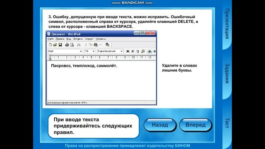Print the document using printer icon
Image resolution: width=265 pixels, height=149 pixels.
[x=67, y=45]
